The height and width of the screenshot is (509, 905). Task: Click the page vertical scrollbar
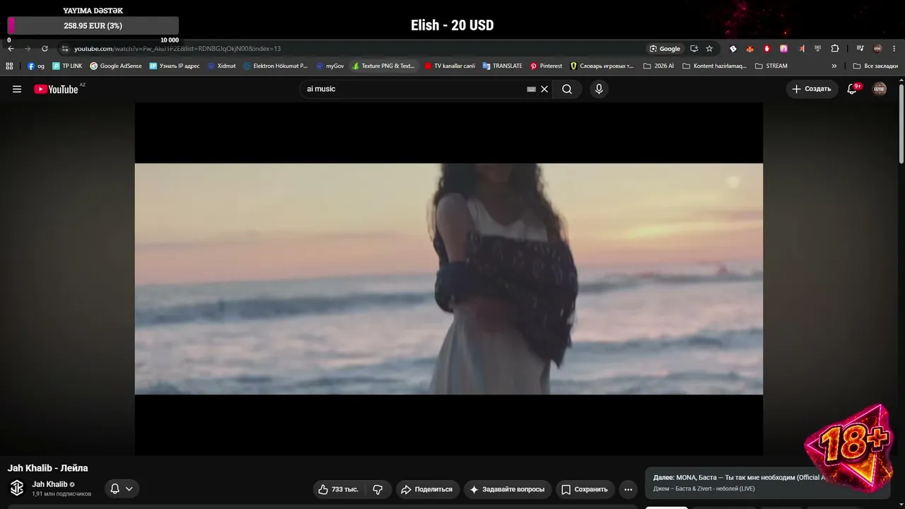point(901,124)
